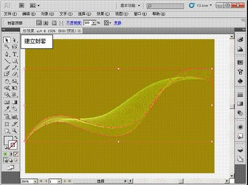Image resolution: width=248 pixels, height=185 pixels.
Task: Pick the Blob Brush tool
Action: point(6,74)
